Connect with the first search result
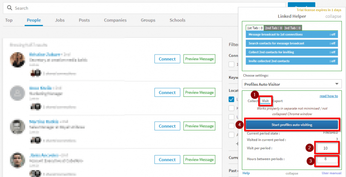This screenshot has height=177, width=346. pos(167,59)
